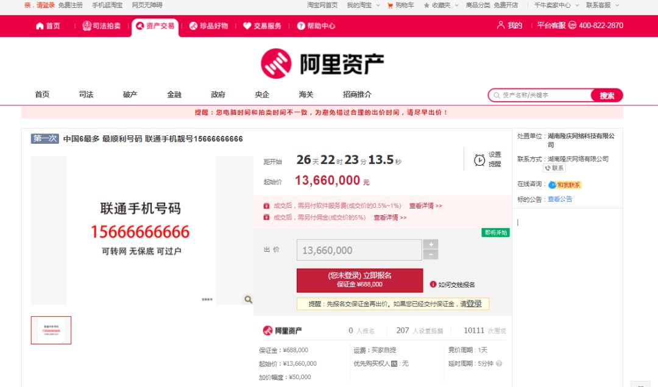Click the phone icon 联系 button

pyautogui.click(x=554, y=168)
